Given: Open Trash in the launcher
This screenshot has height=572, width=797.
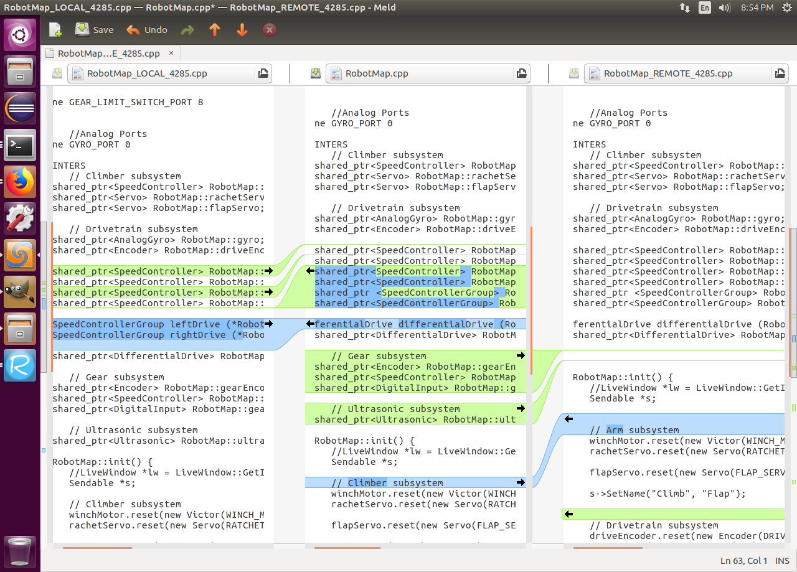Looking at the screenshot, I should tap(20, 551).
